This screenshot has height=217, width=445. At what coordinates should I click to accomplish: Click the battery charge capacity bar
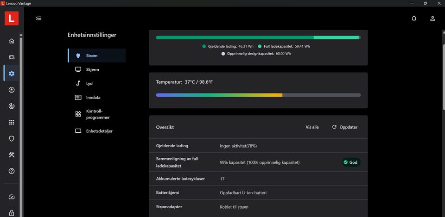pyautogui.click(x=258, y=37)
